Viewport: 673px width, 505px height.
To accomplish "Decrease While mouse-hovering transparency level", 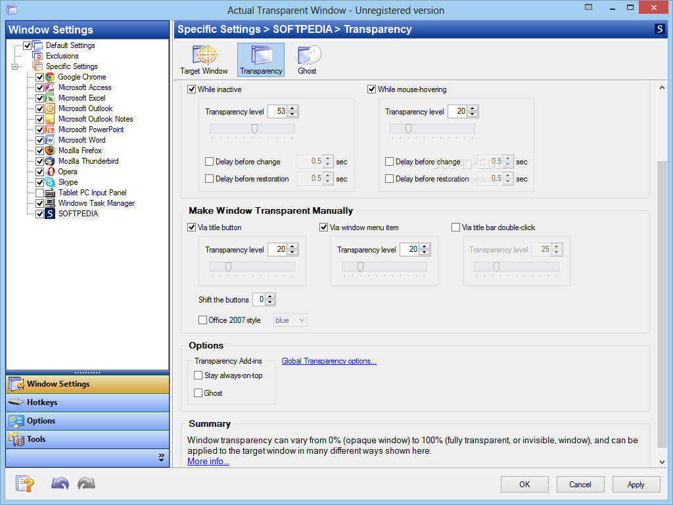I will 473,114.
